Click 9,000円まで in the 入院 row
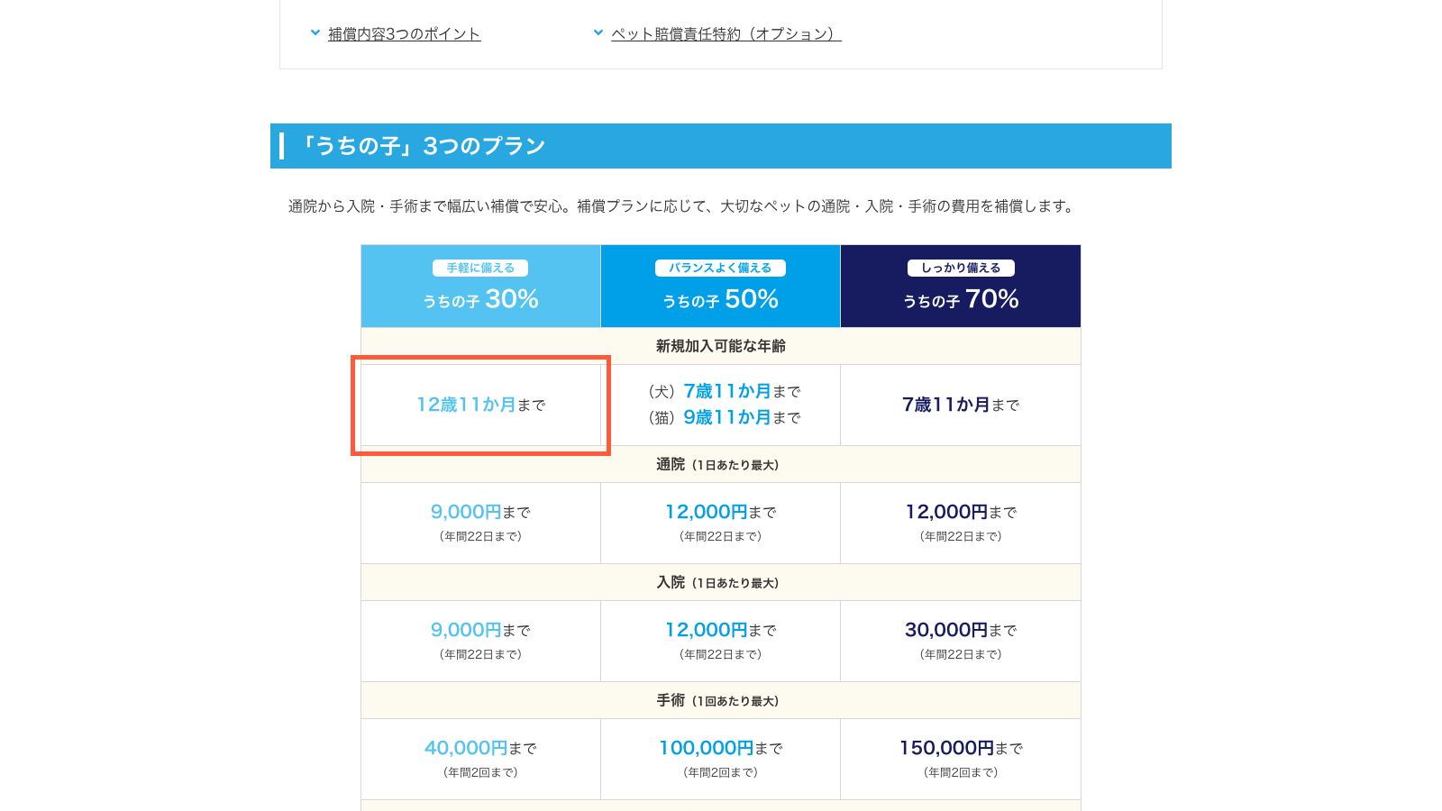Image resolution: width=1442 pixels, height=811 pixels. 480,630
